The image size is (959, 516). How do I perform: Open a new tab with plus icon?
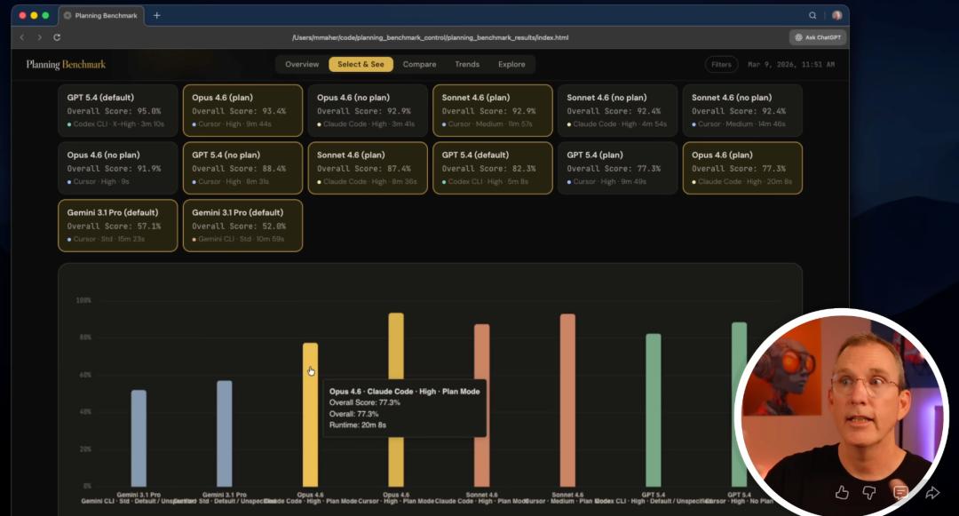coord(156,15)
